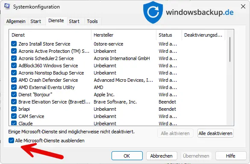250x164 pixels.
Task: Click Advanced Micro Devices manufacturer cell
Action: 124,80
